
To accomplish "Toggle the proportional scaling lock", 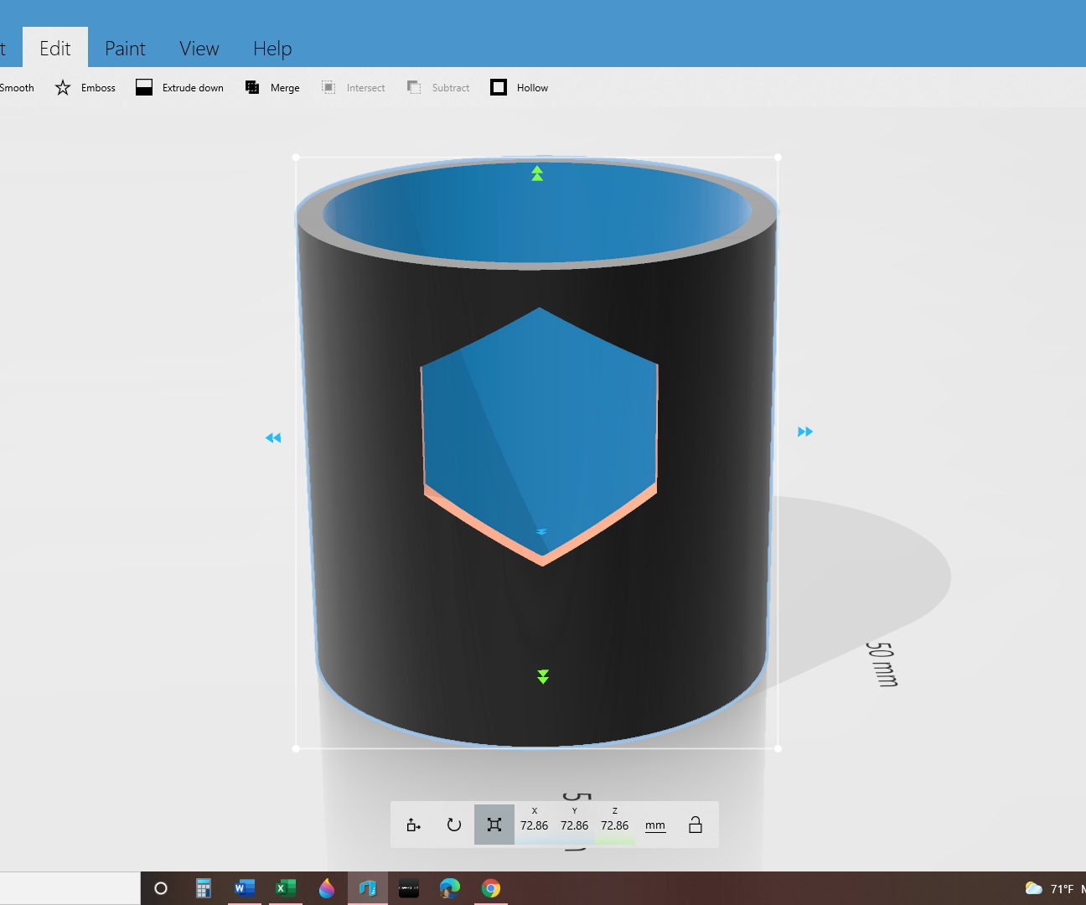I will point(695,825).
